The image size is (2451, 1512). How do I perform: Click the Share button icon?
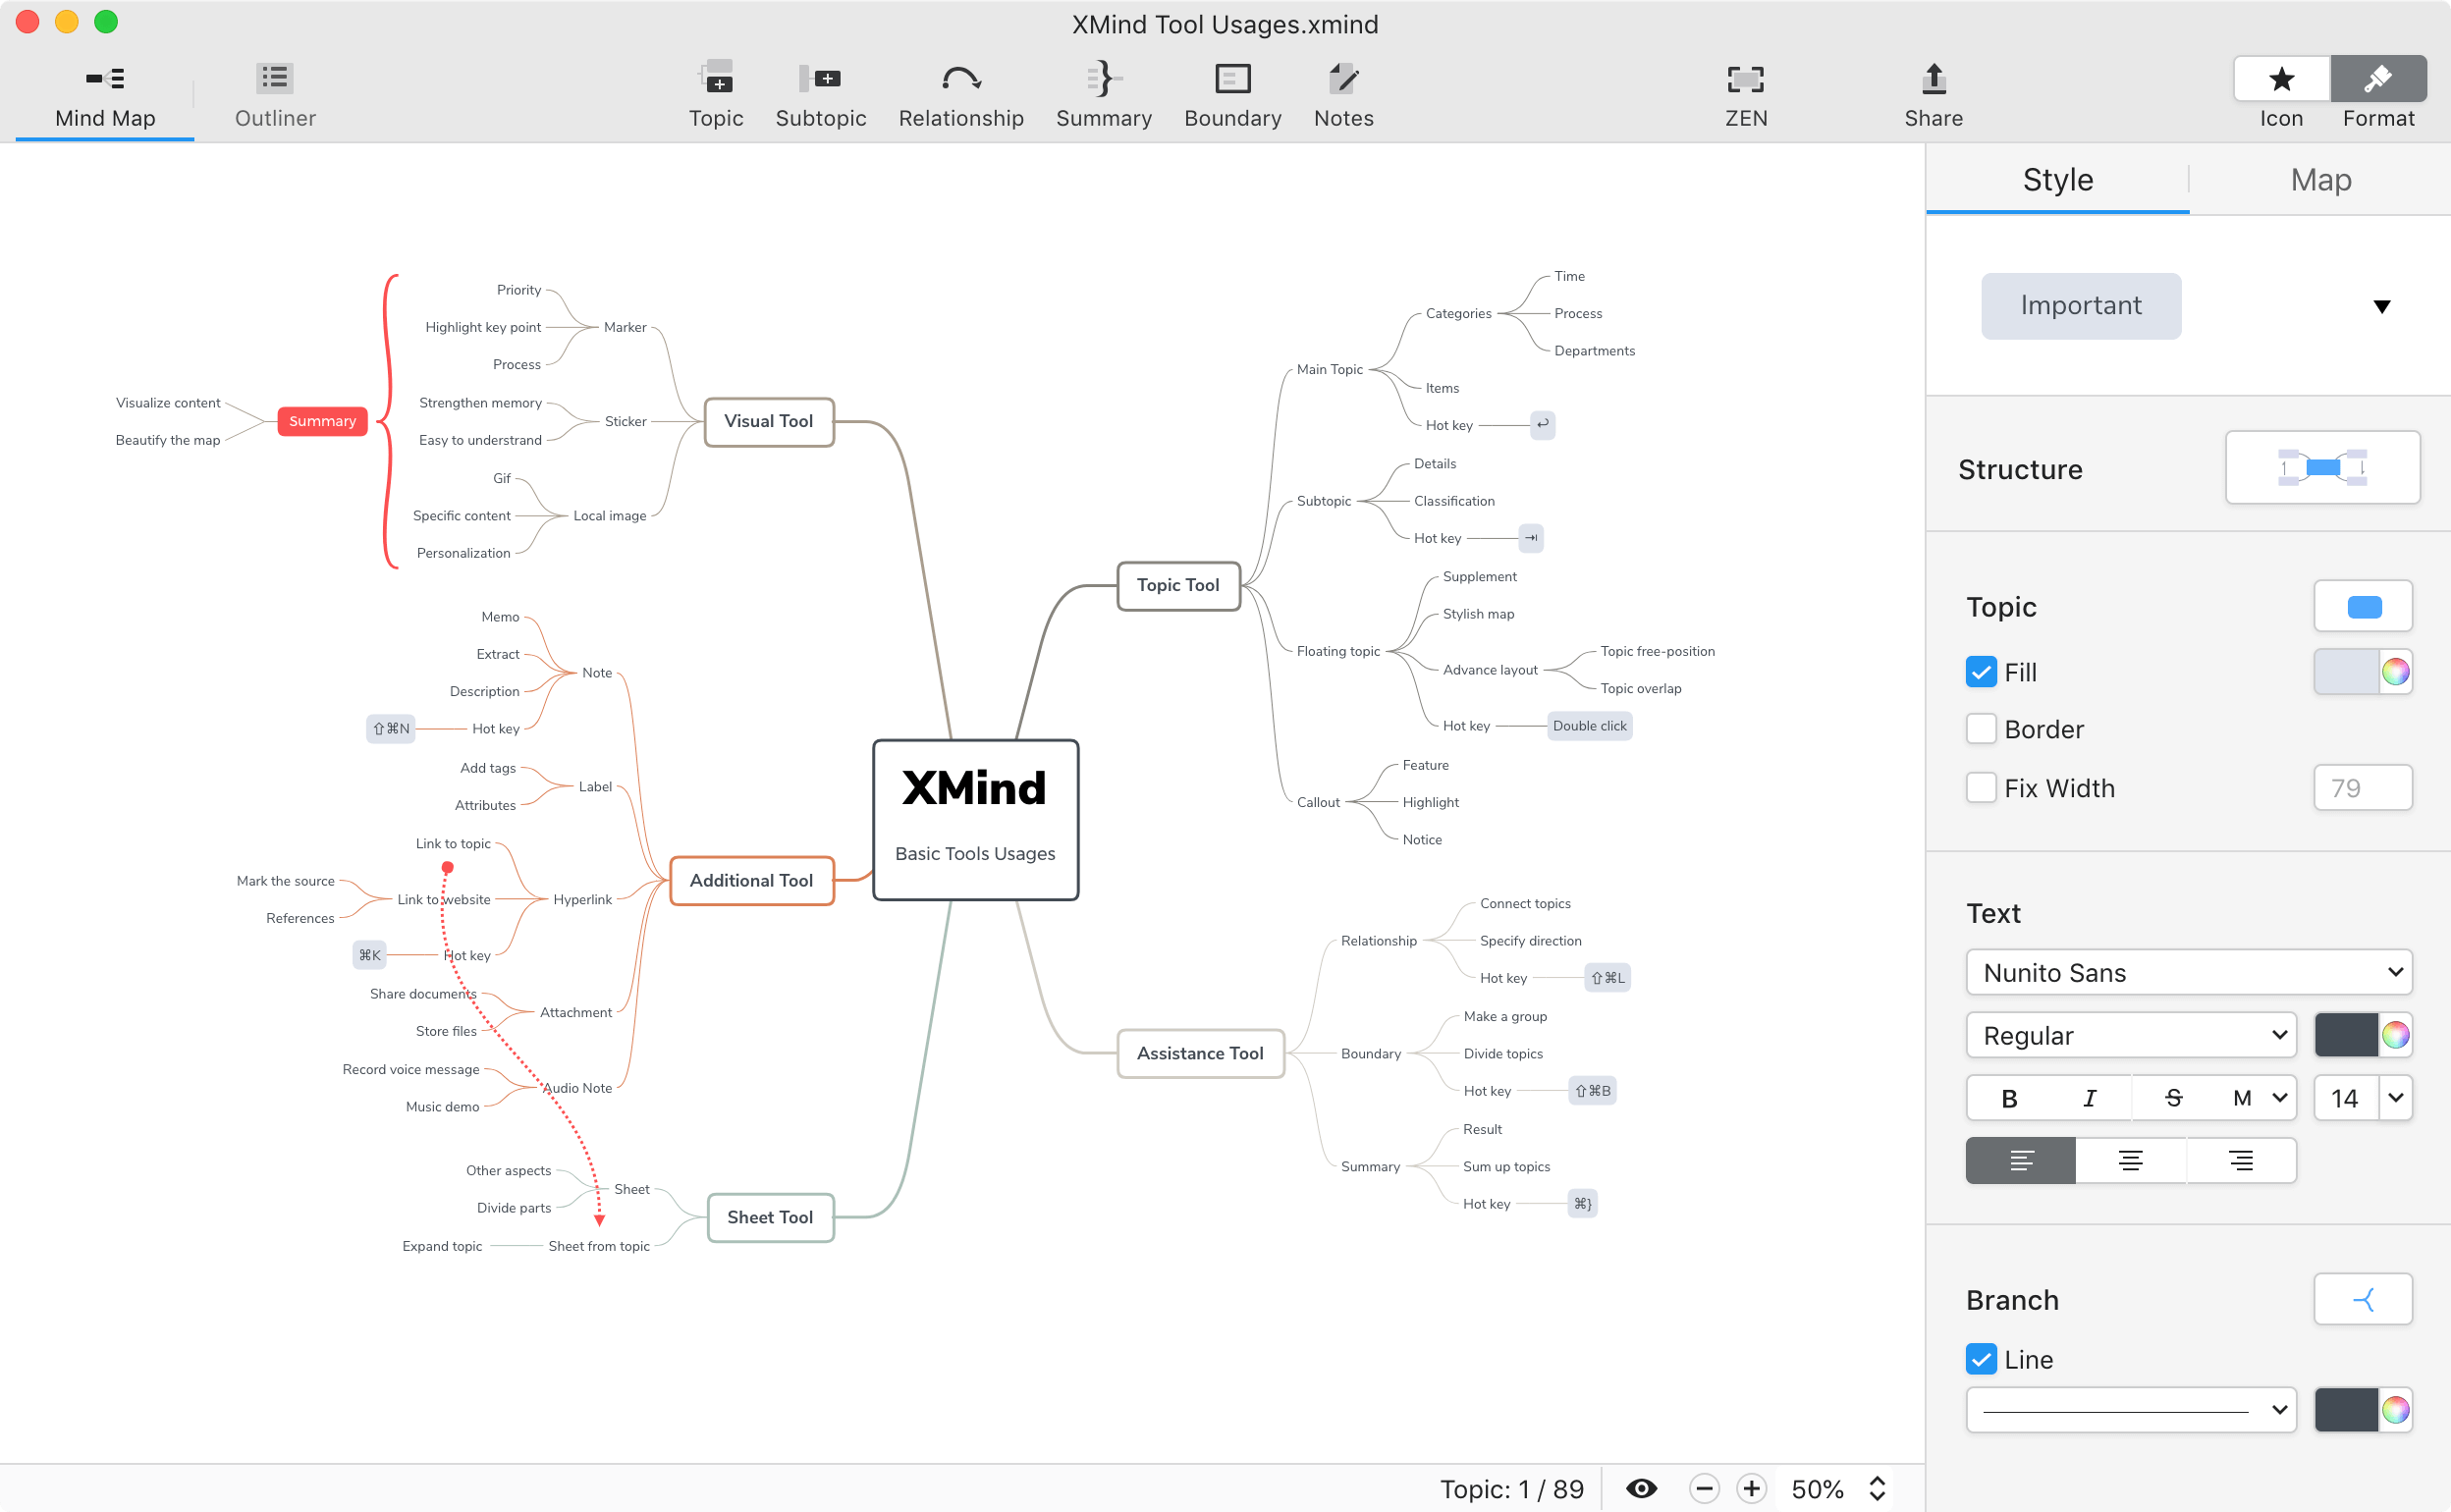pyautogui.click(x=1931, y=77)
